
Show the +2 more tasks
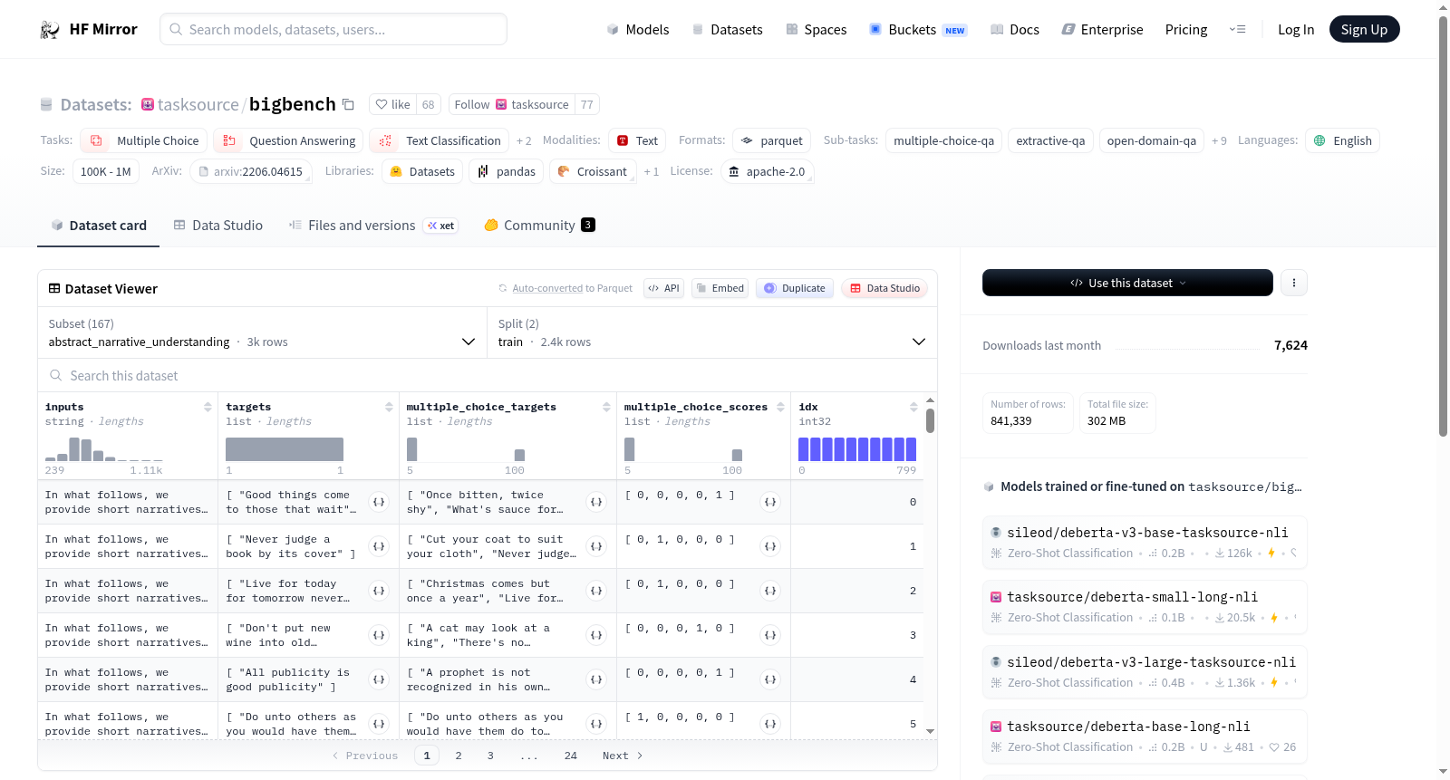pos(524,140)
